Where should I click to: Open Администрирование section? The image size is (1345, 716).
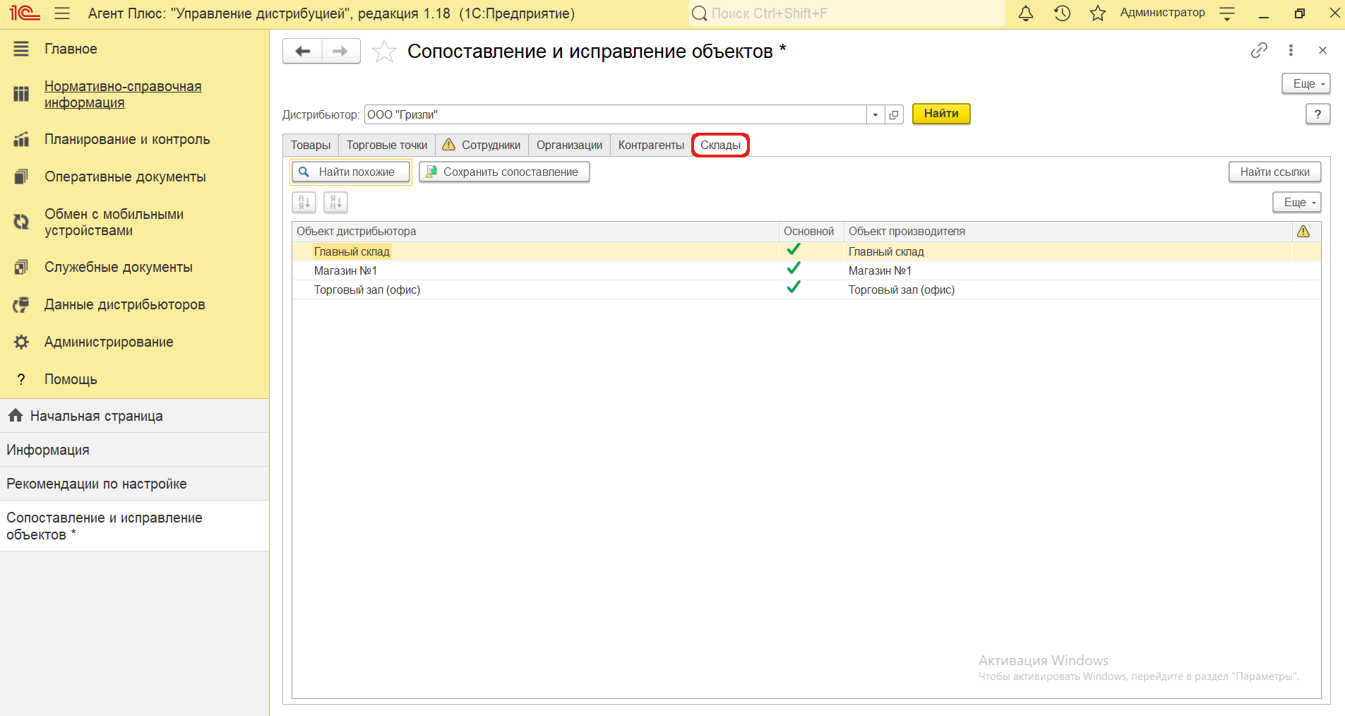pos(109,342)
